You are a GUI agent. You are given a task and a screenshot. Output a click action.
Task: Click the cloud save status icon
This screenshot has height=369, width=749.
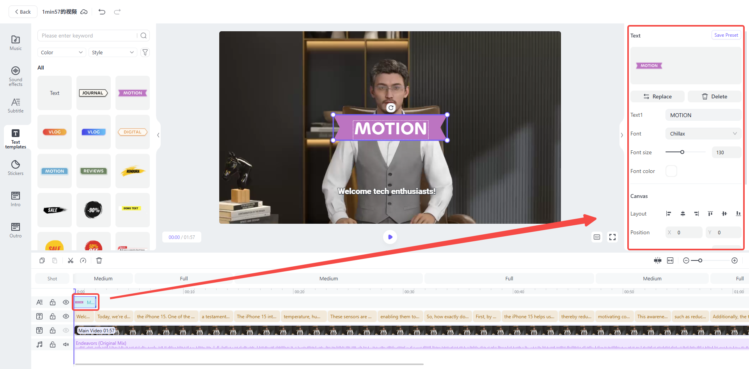click(x=84, y=12)
